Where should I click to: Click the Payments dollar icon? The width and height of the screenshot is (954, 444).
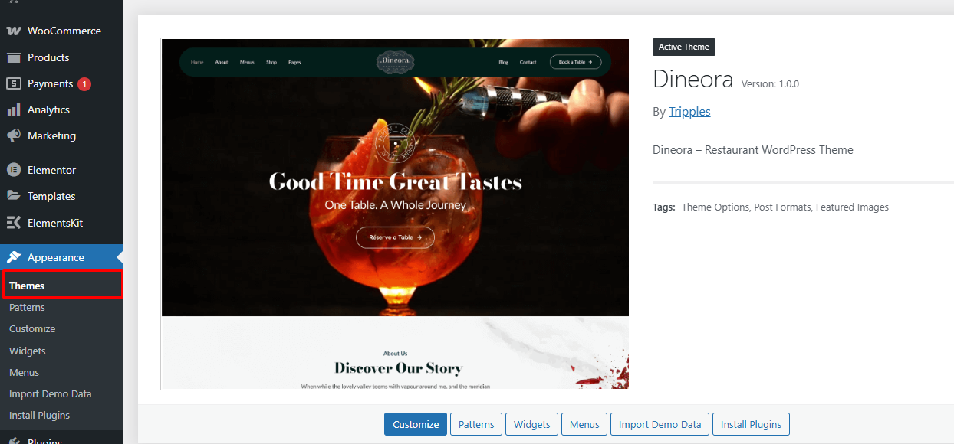click(x=14, y=83)
